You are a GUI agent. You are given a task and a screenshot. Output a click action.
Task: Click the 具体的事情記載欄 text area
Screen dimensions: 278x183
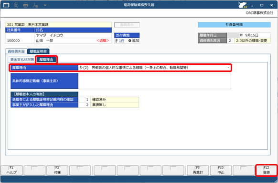click(x=154, y=81)
